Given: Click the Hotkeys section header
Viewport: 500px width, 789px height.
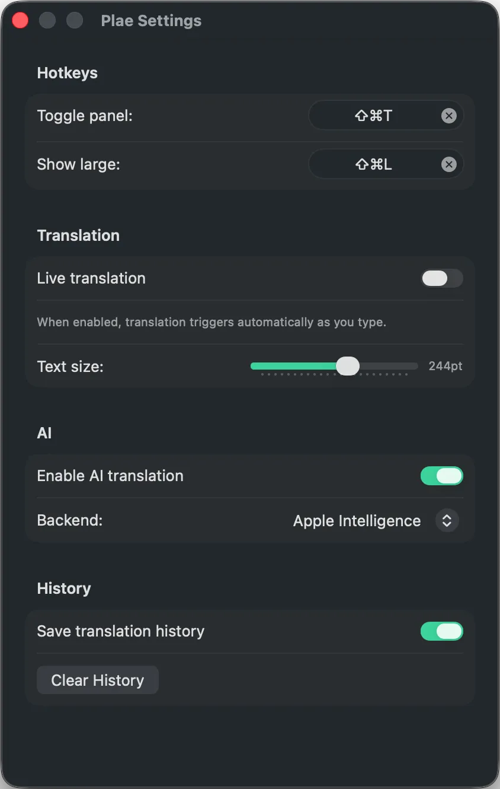Looking at the screenshot, I should [67, 73].
